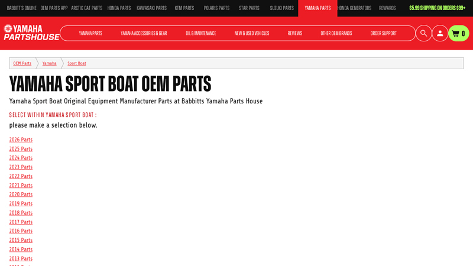473x266 pixels.
Task: Open Yamaha Accessories & Gear menu
Action: click(x=144, y=33)
